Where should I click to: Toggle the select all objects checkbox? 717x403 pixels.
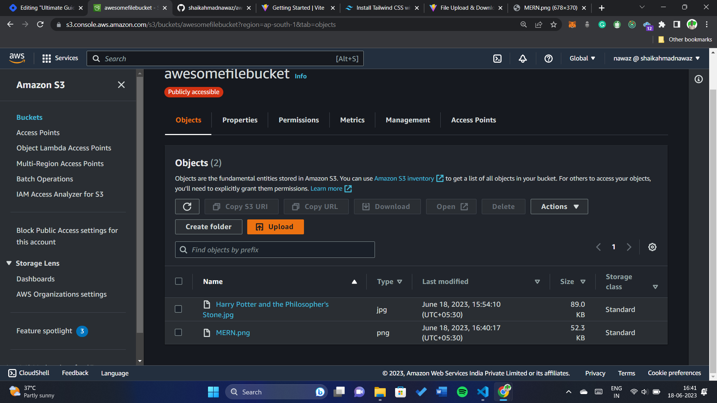[179, 281]
